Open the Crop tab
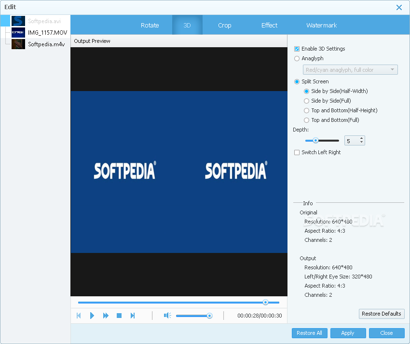410x344 pixels. pyautogui.click(x=225, y=26)
